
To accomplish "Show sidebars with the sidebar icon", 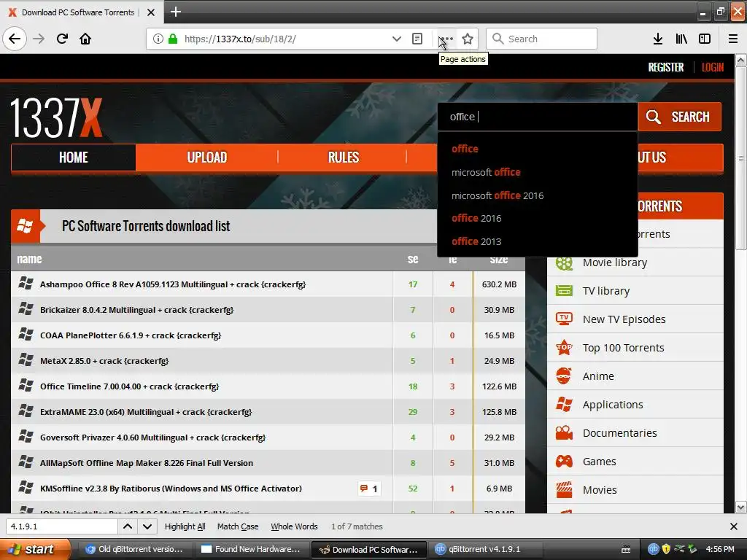I will [x=705, y=39].
